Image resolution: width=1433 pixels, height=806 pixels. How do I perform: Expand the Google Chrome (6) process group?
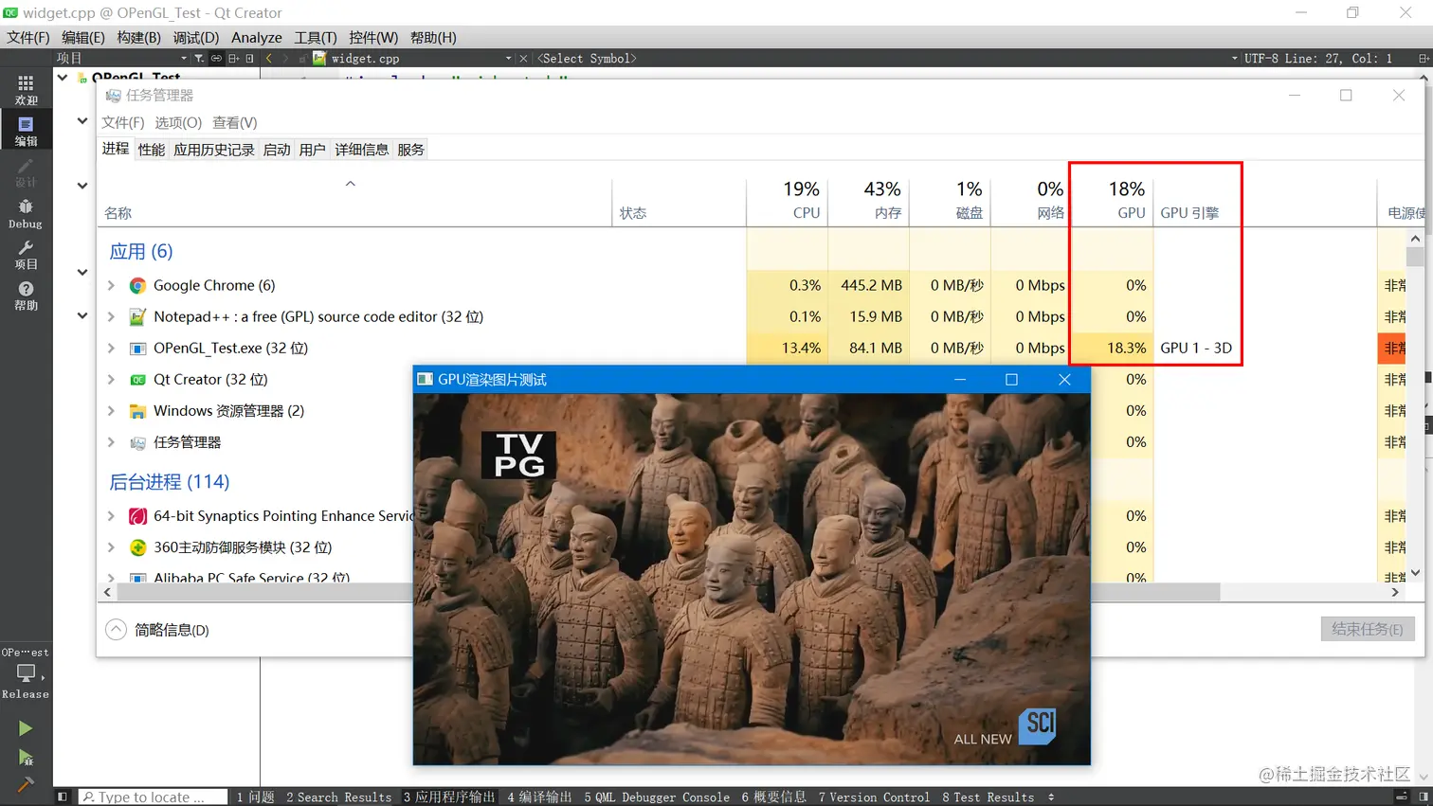pyautogui.click(x=111, y=285)
